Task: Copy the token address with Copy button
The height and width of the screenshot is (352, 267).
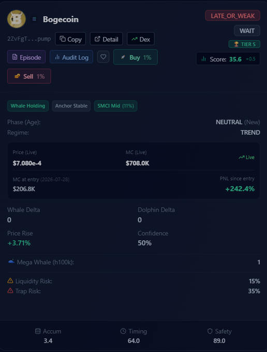Action: tap(70, 39)
